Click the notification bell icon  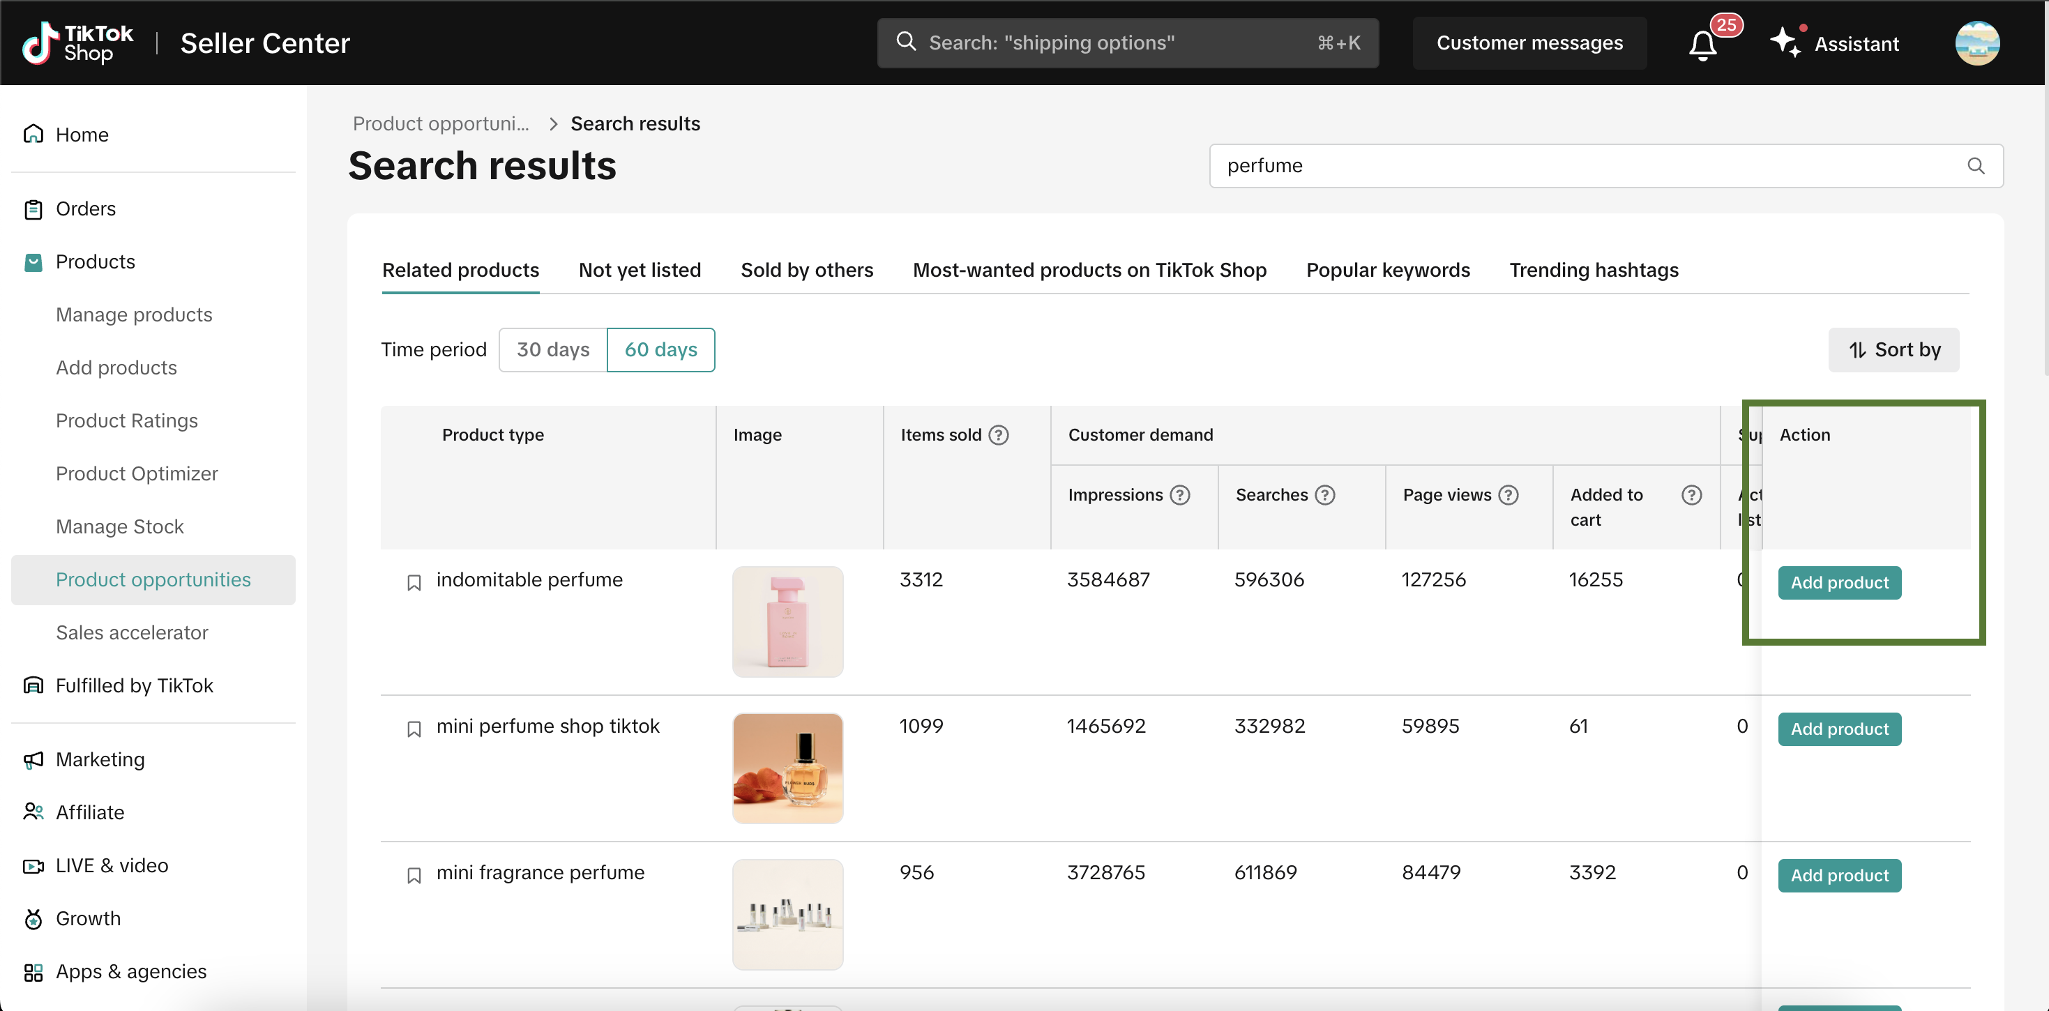coord(1702,45)
